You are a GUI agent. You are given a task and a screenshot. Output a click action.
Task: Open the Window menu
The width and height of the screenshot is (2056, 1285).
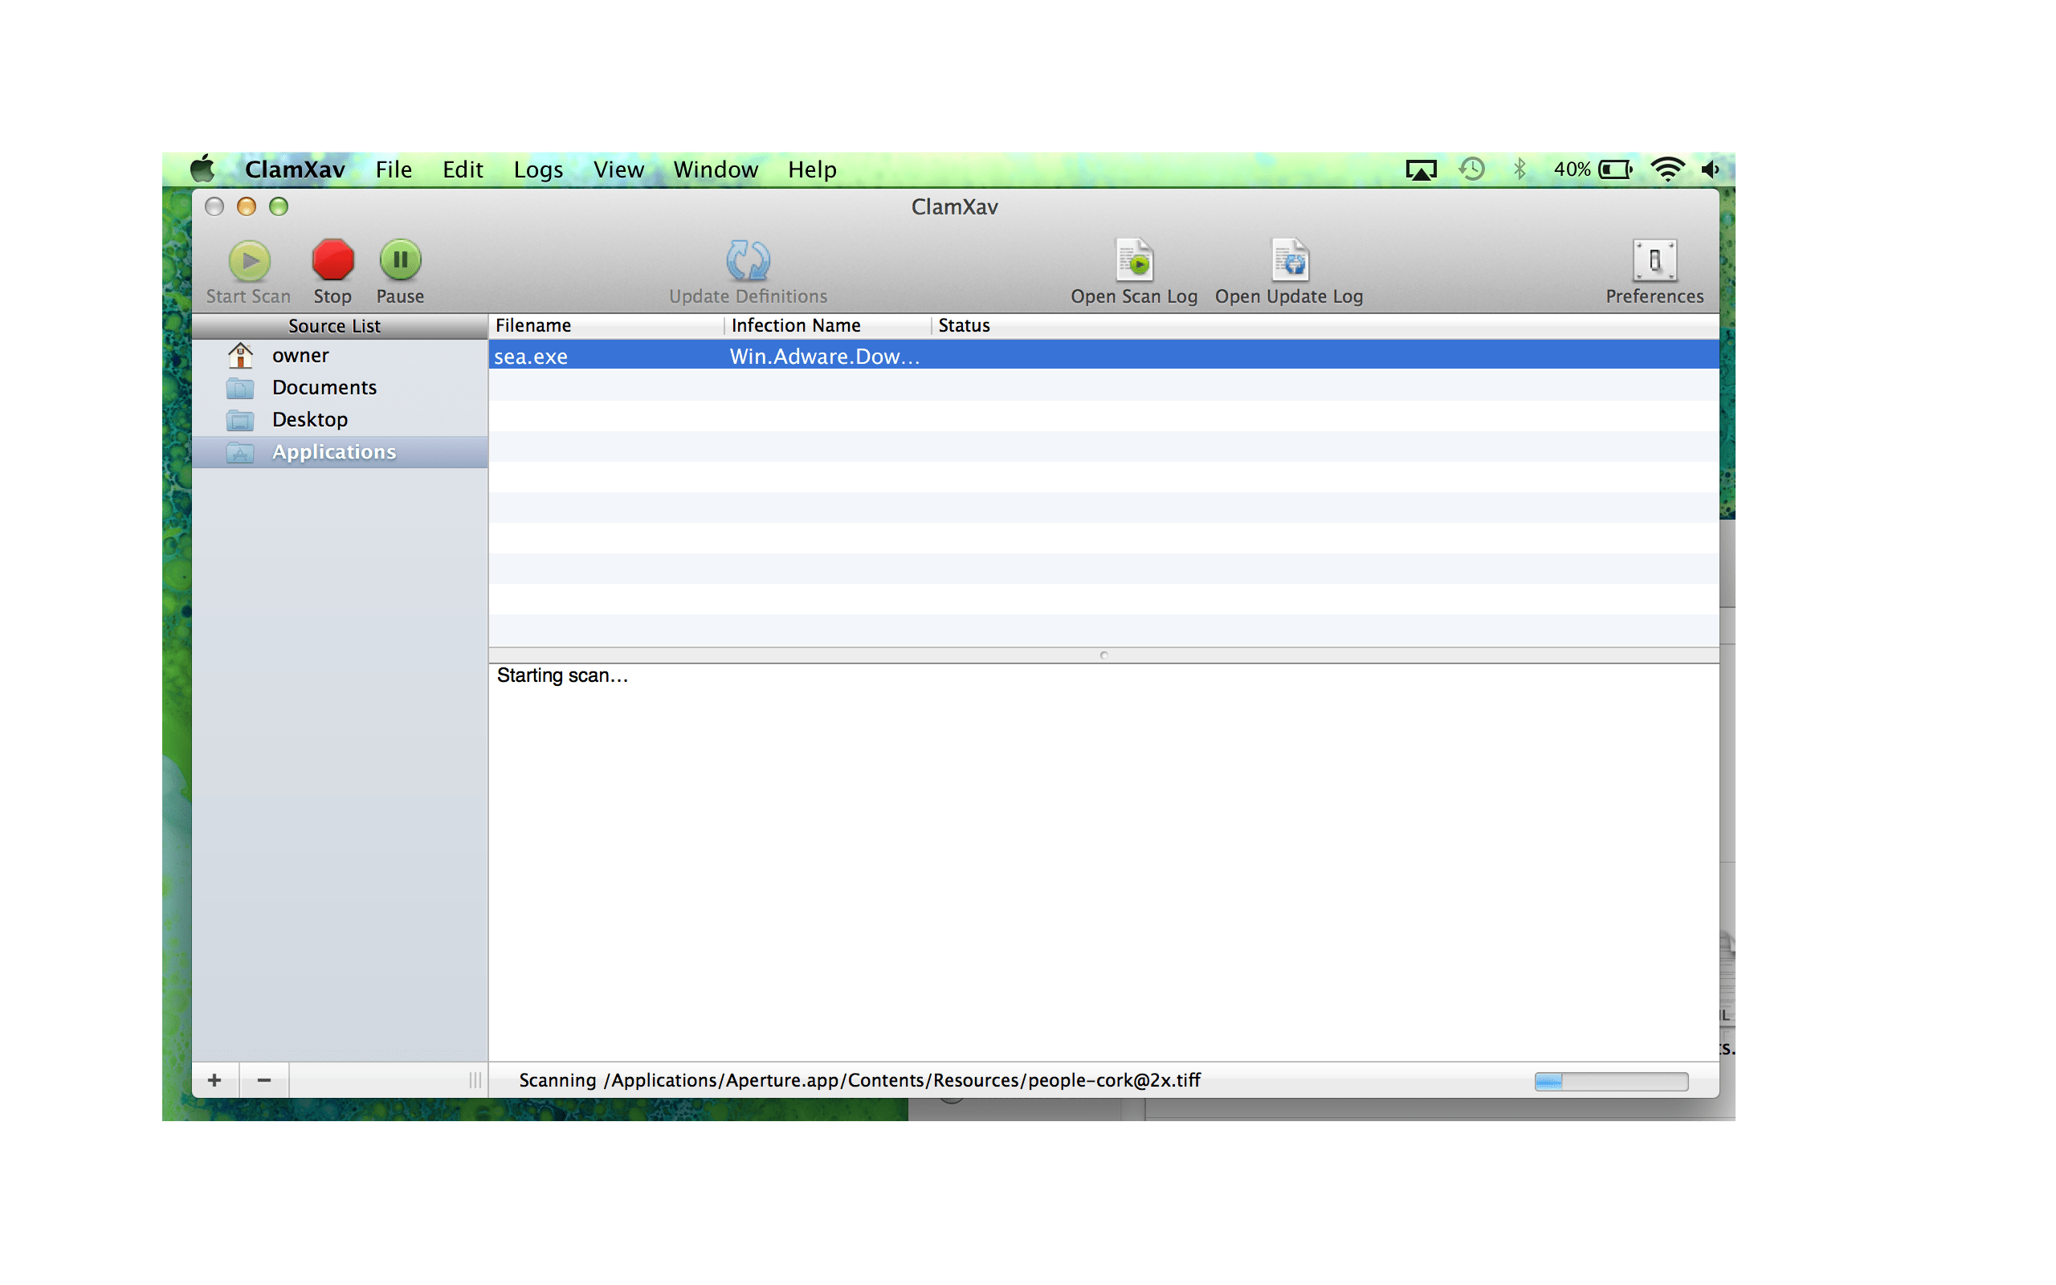716,169
